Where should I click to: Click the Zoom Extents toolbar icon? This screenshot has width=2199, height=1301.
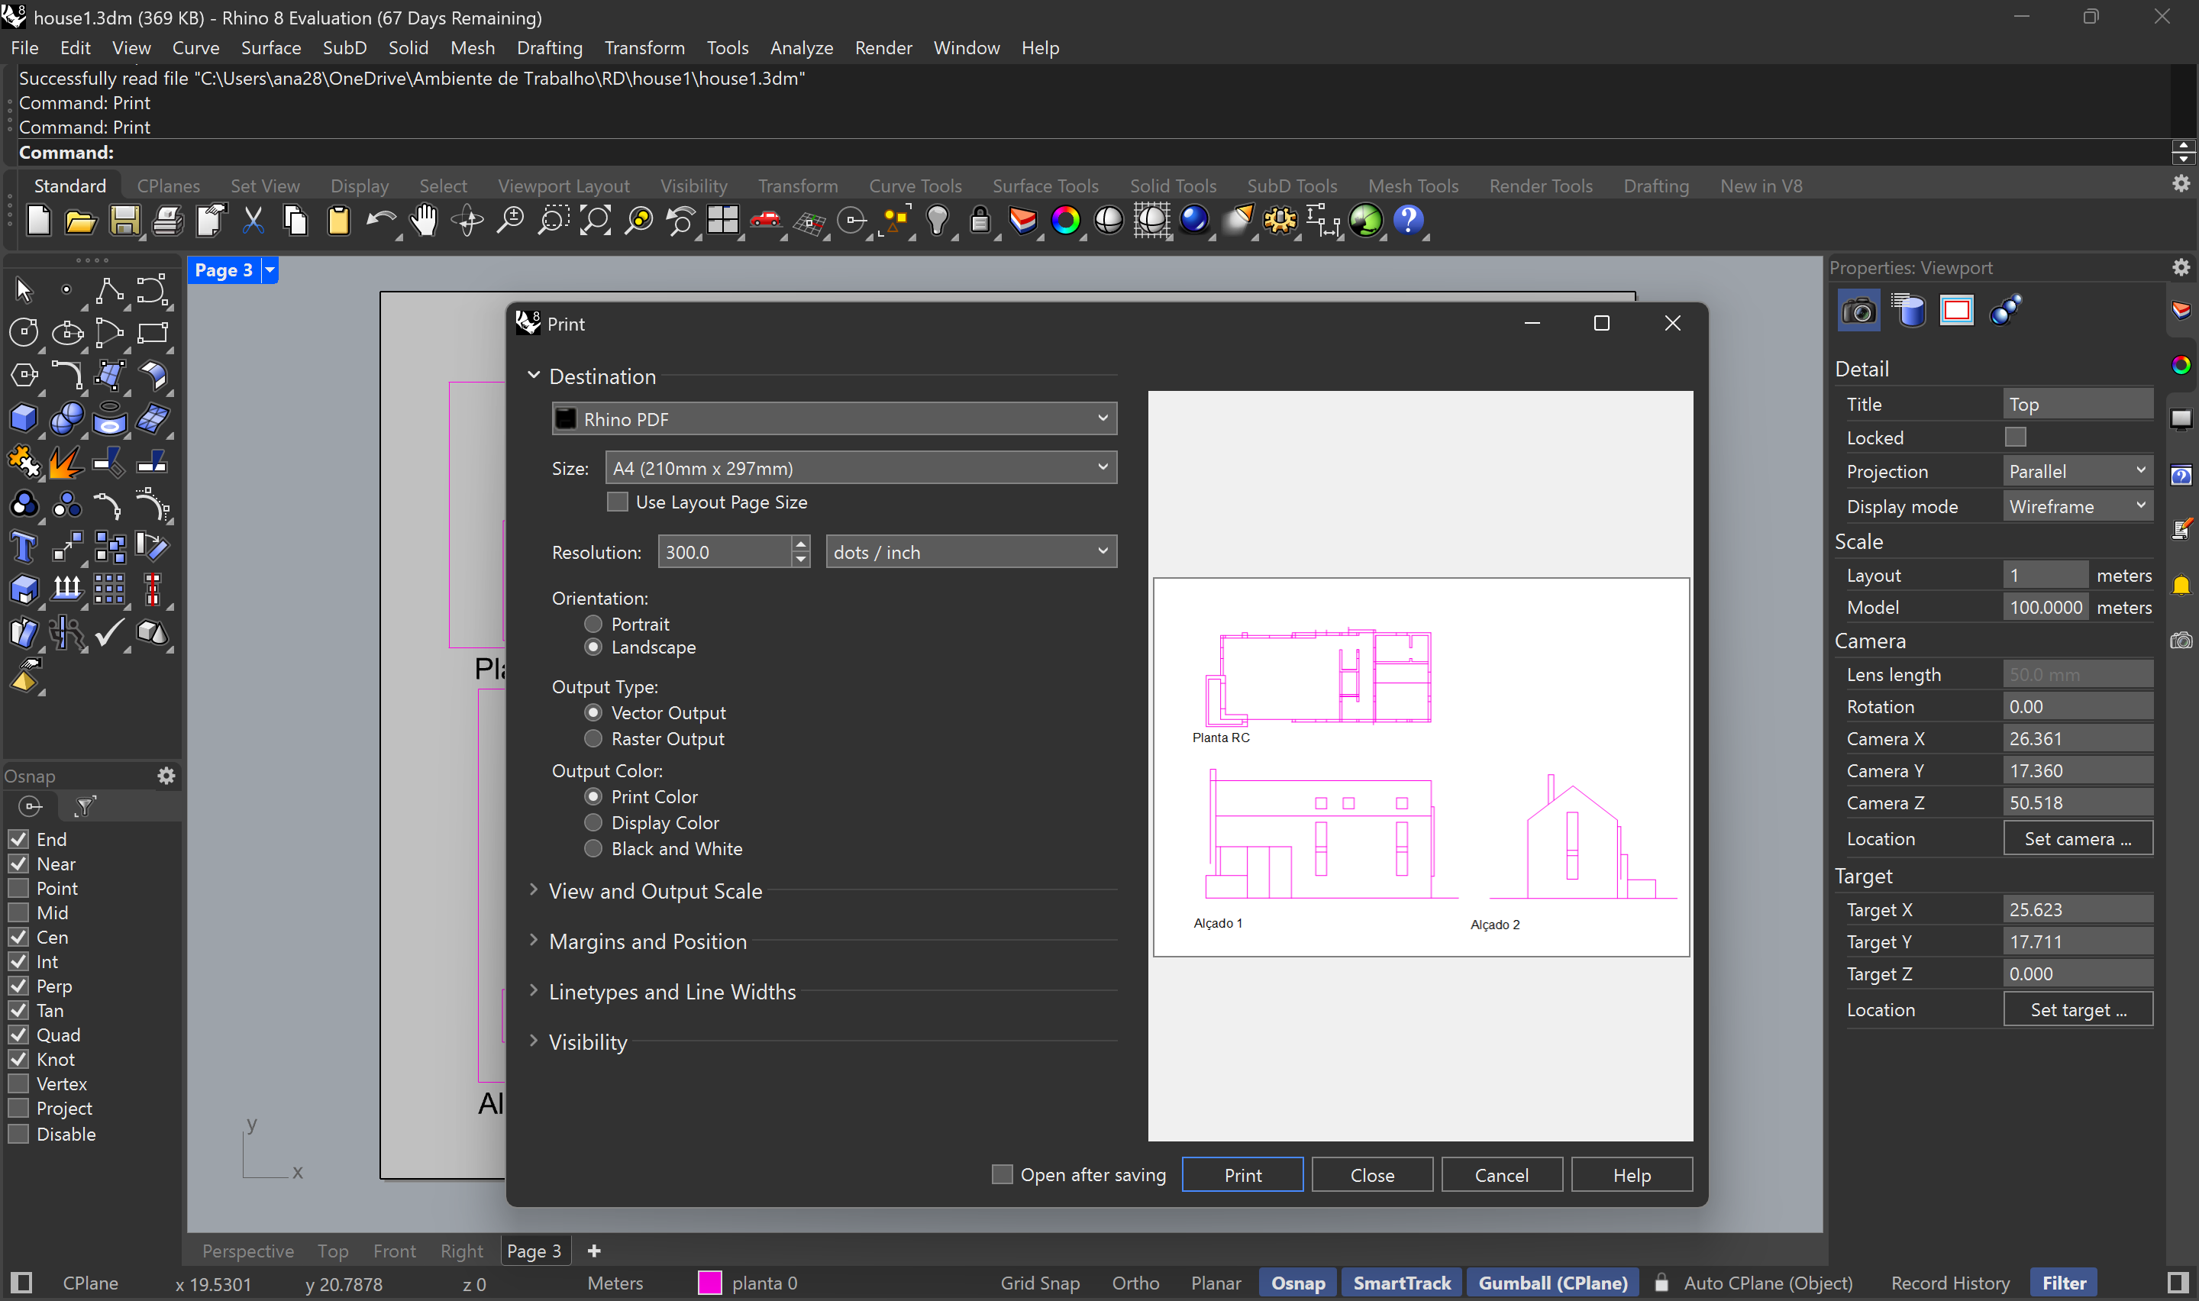(595, 220)
